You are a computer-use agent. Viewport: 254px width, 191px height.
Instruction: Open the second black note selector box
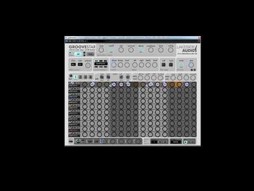(x=80, y=64)
